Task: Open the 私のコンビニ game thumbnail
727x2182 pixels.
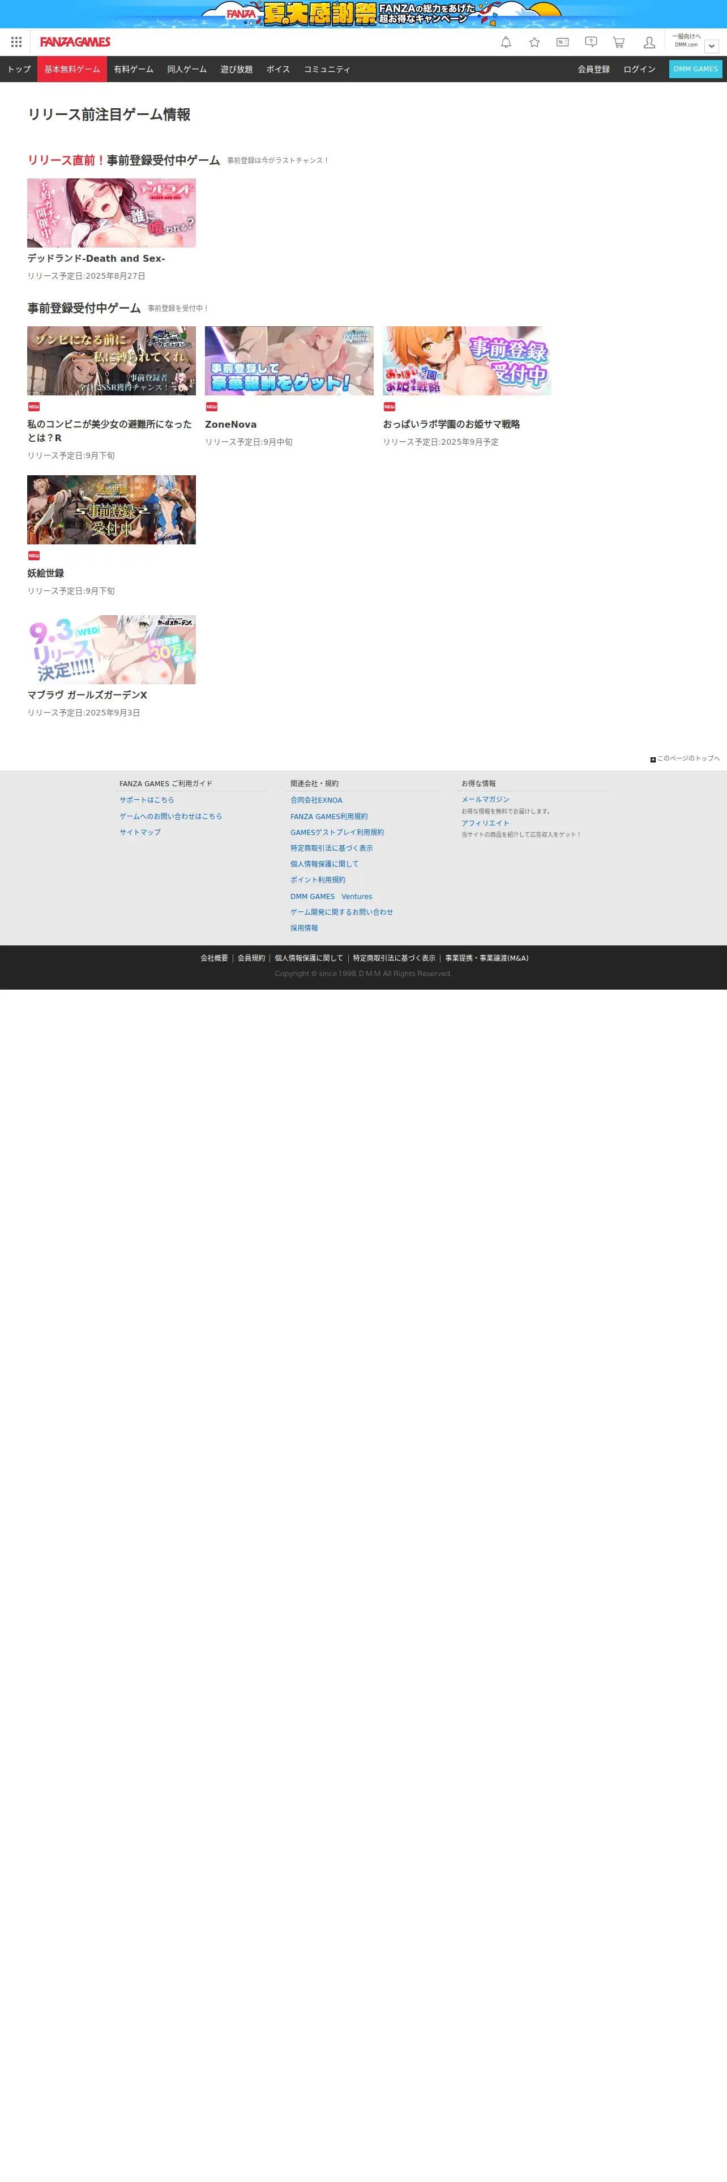Action: click(x=112, y=361)
